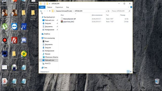The image size is (162, 91).
Task: Open the Файл menu
Action: pyautogui.click(x=42, y=7)
